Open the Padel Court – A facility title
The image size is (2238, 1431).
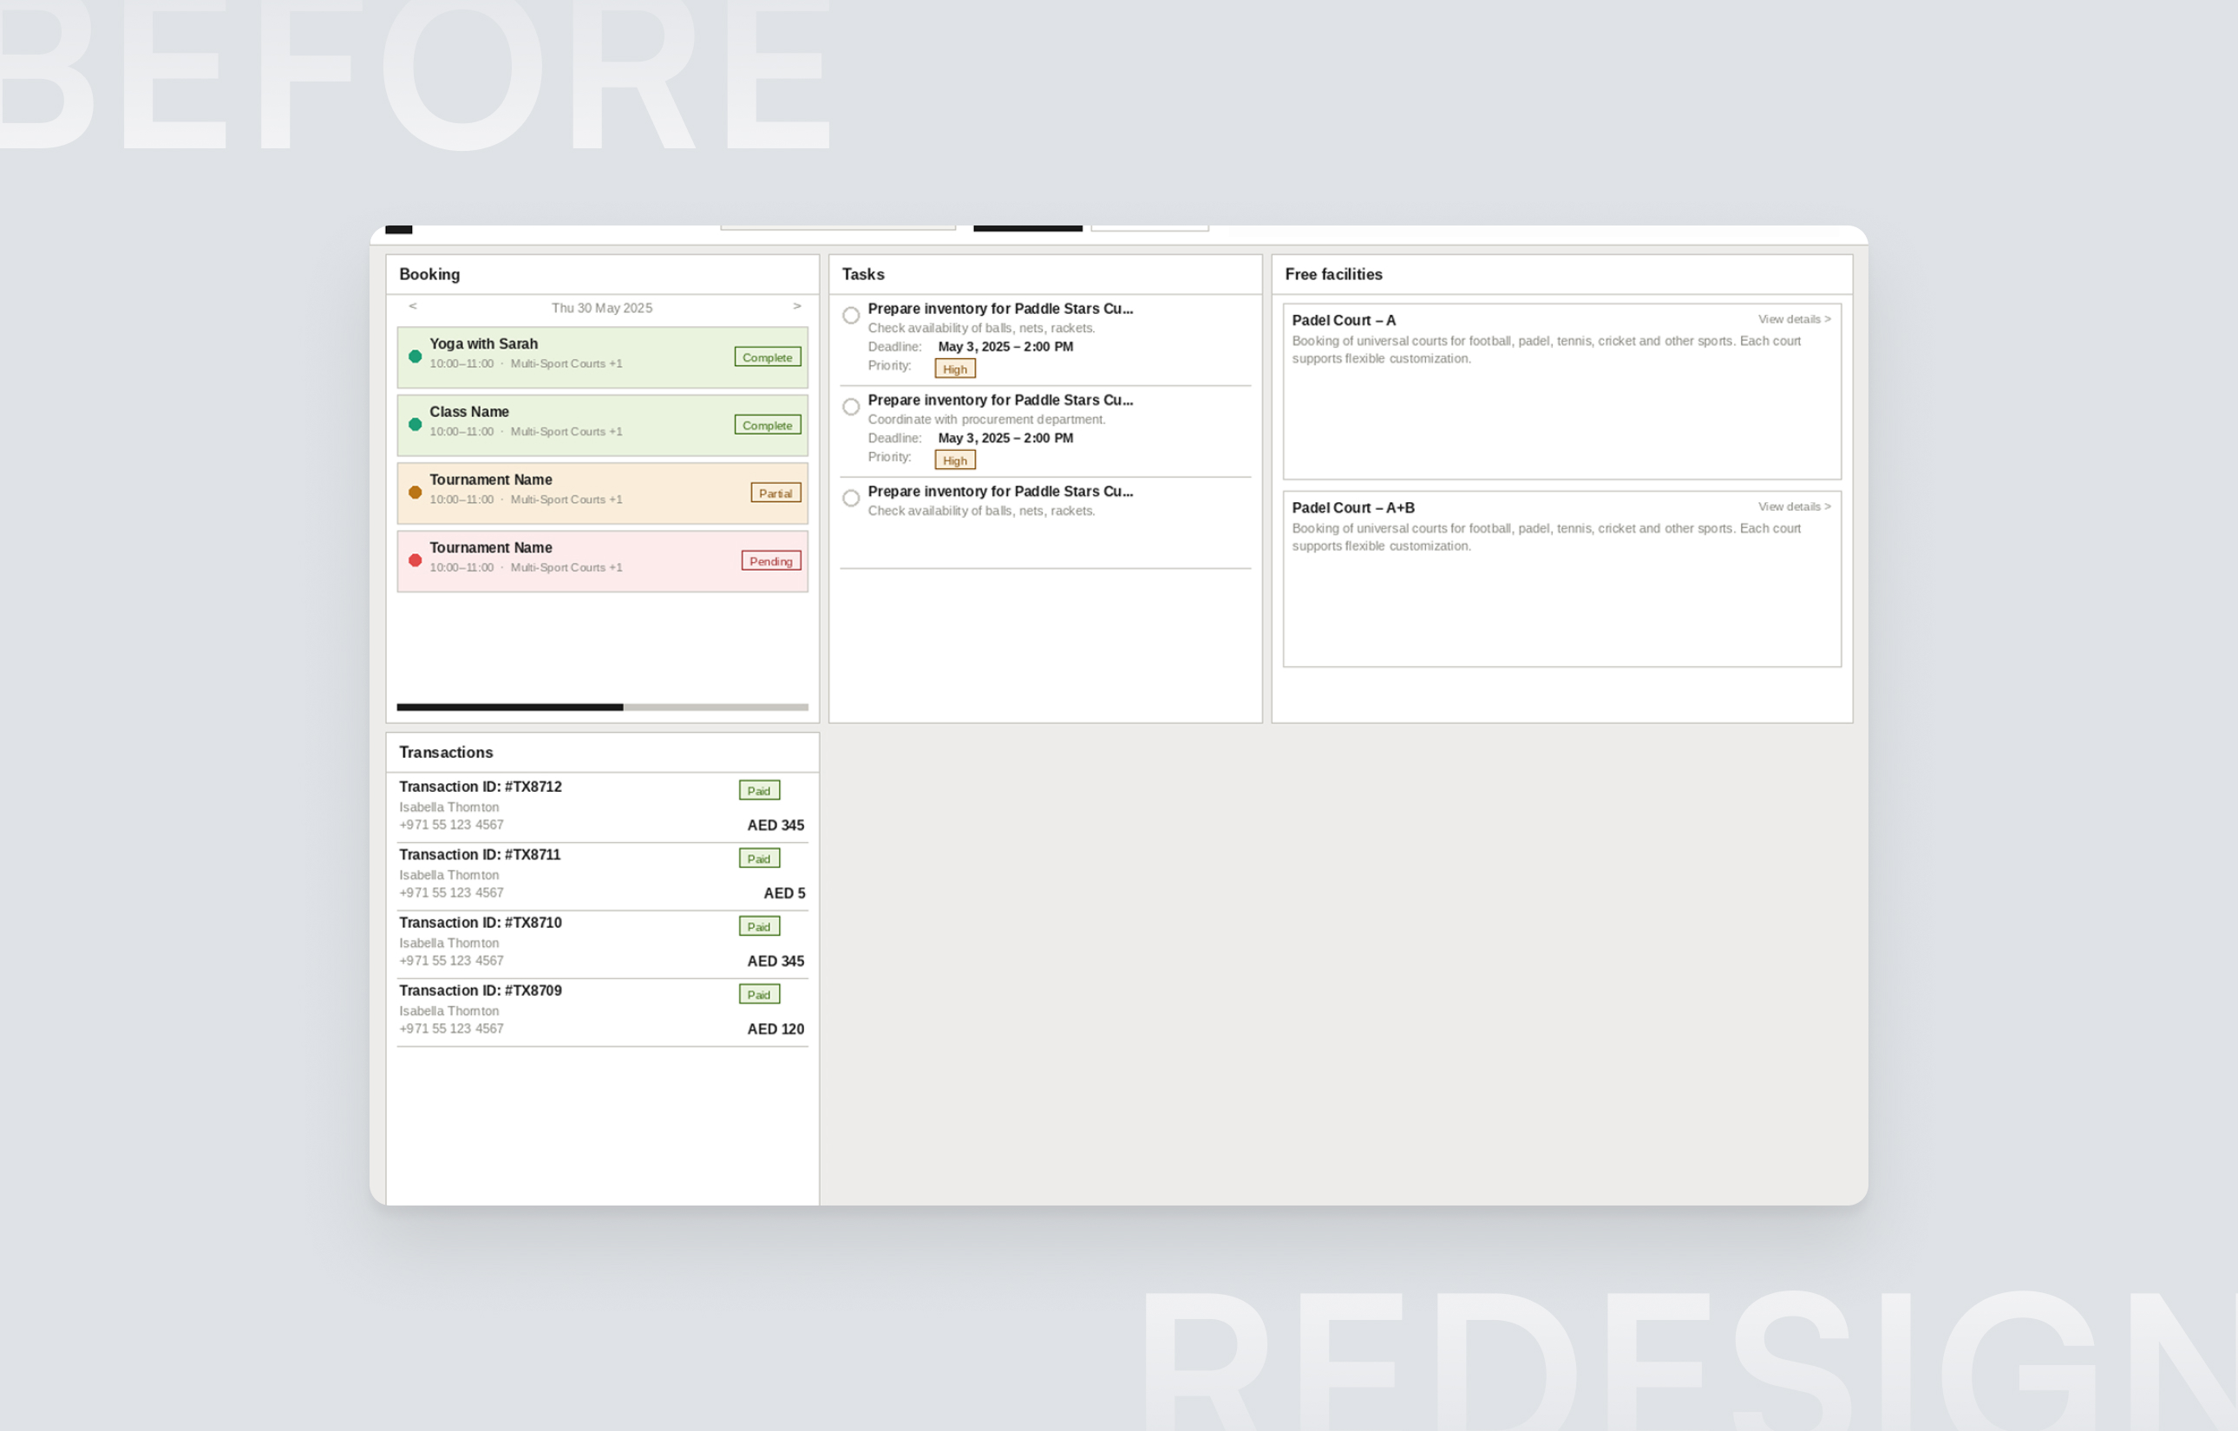point(1344,321)
